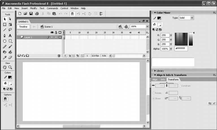The height and width of the screenshot is (130, 217).
Task: Choose the Oval tool
Action: [5, 41]
